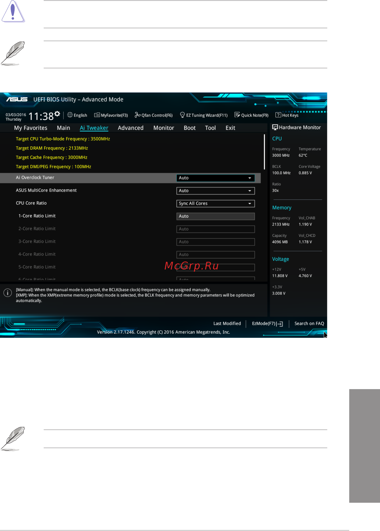The width and height of the screenshot is (380, 531).
Task: Click Last Modified button
Action: point(227,324)
